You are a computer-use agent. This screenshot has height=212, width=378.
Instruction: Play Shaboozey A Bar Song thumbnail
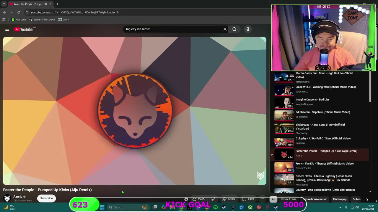(x=284, y=128)
